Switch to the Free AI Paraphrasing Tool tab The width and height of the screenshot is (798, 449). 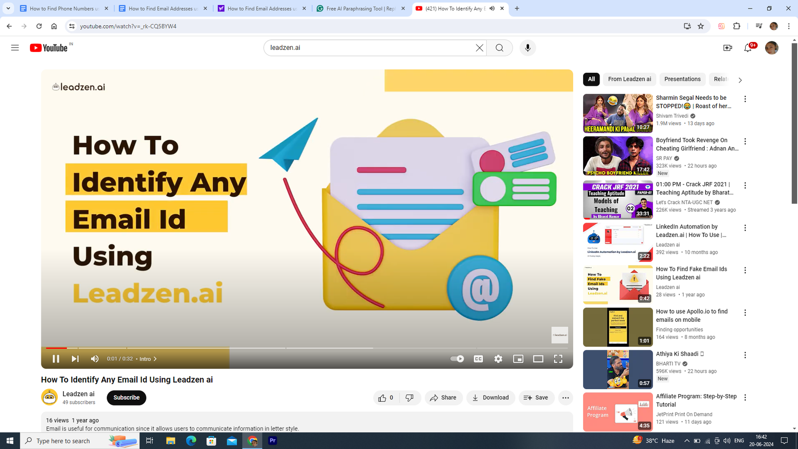coord(360,8)
